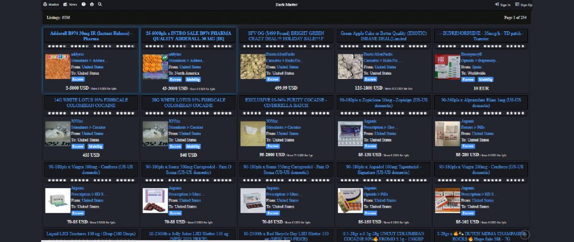Click the Viagra 100mg Cenforce thumbnail

click(x=58, y=201)
